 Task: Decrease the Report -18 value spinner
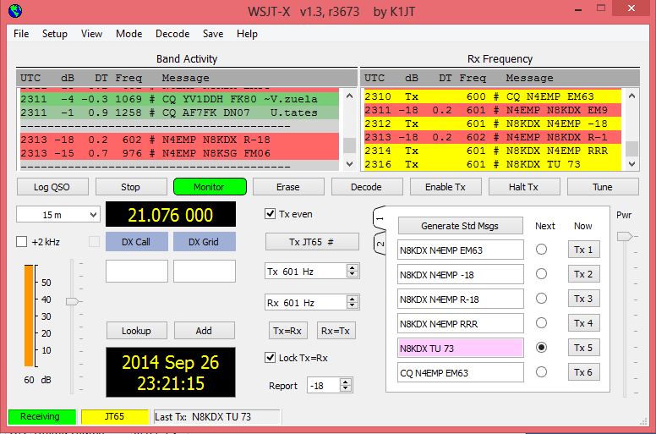[x=346, y=389]
